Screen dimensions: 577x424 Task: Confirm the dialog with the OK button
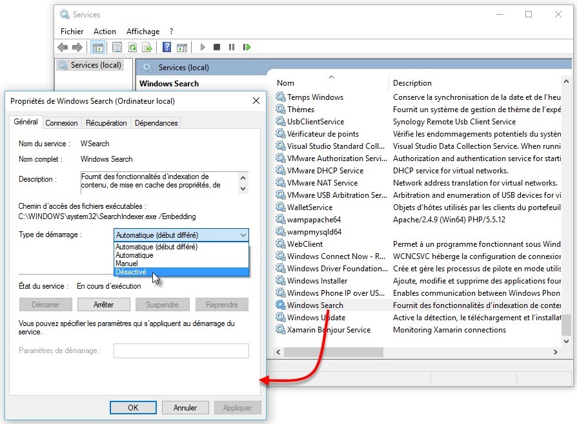[x=133, y=407]
